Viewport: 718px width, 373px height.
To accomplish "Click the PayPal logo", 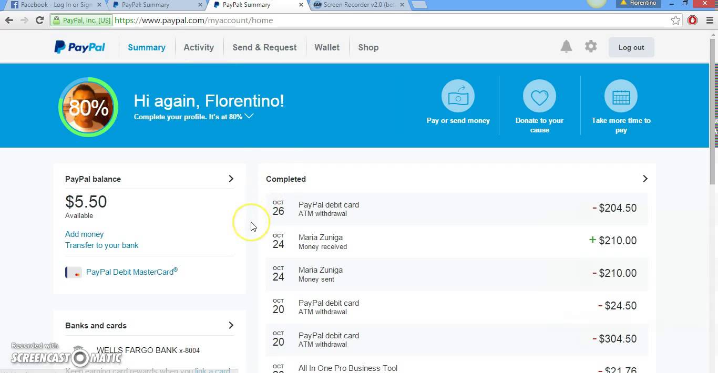I will [80, 47].
